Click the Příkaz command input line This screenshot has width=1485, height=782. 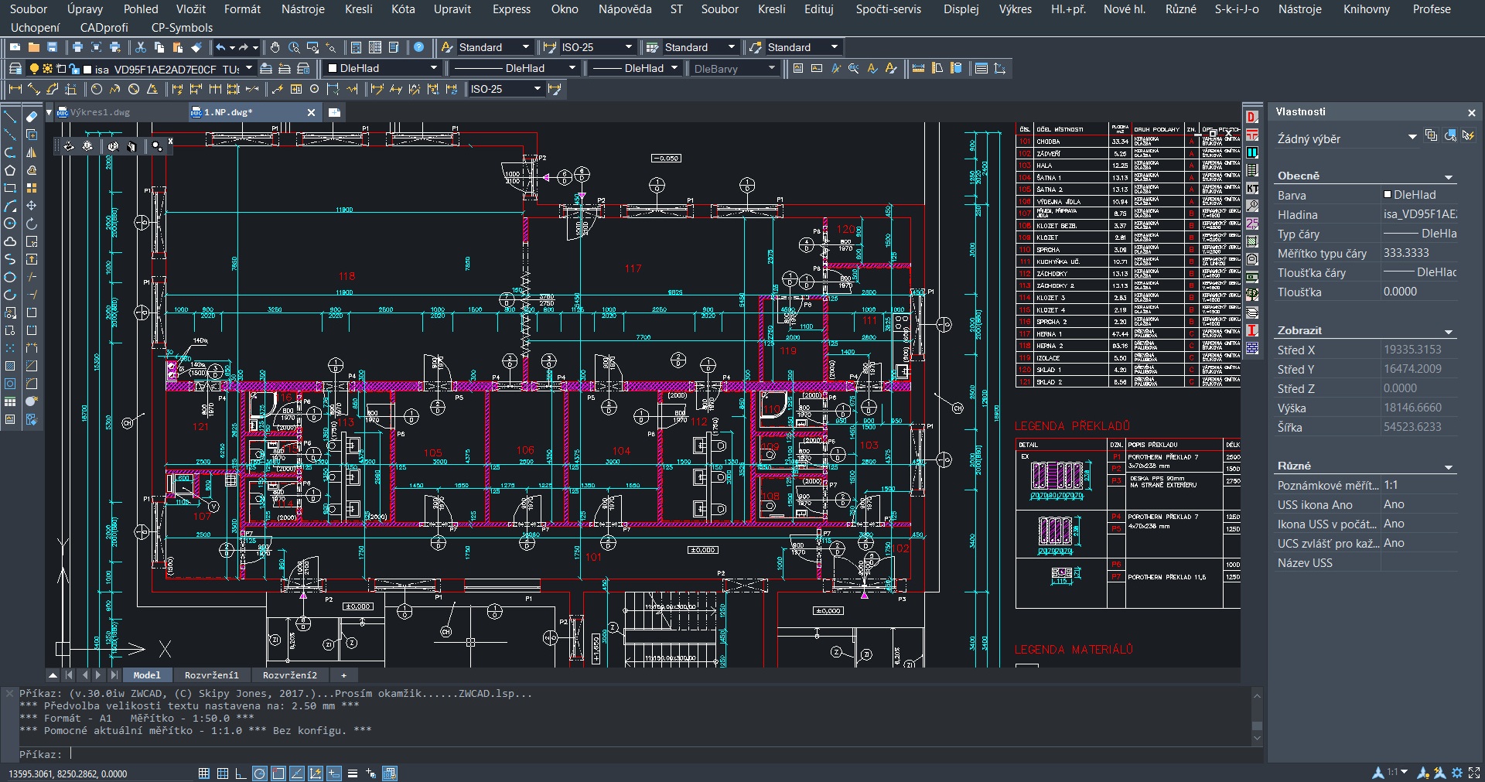(657, 754)
